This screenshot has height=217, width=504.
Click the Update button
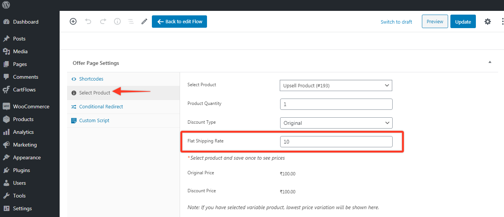463,21
